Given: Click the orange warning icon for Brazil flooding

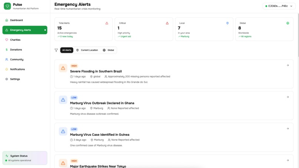Looking at the screenshot, I should 63,68.
